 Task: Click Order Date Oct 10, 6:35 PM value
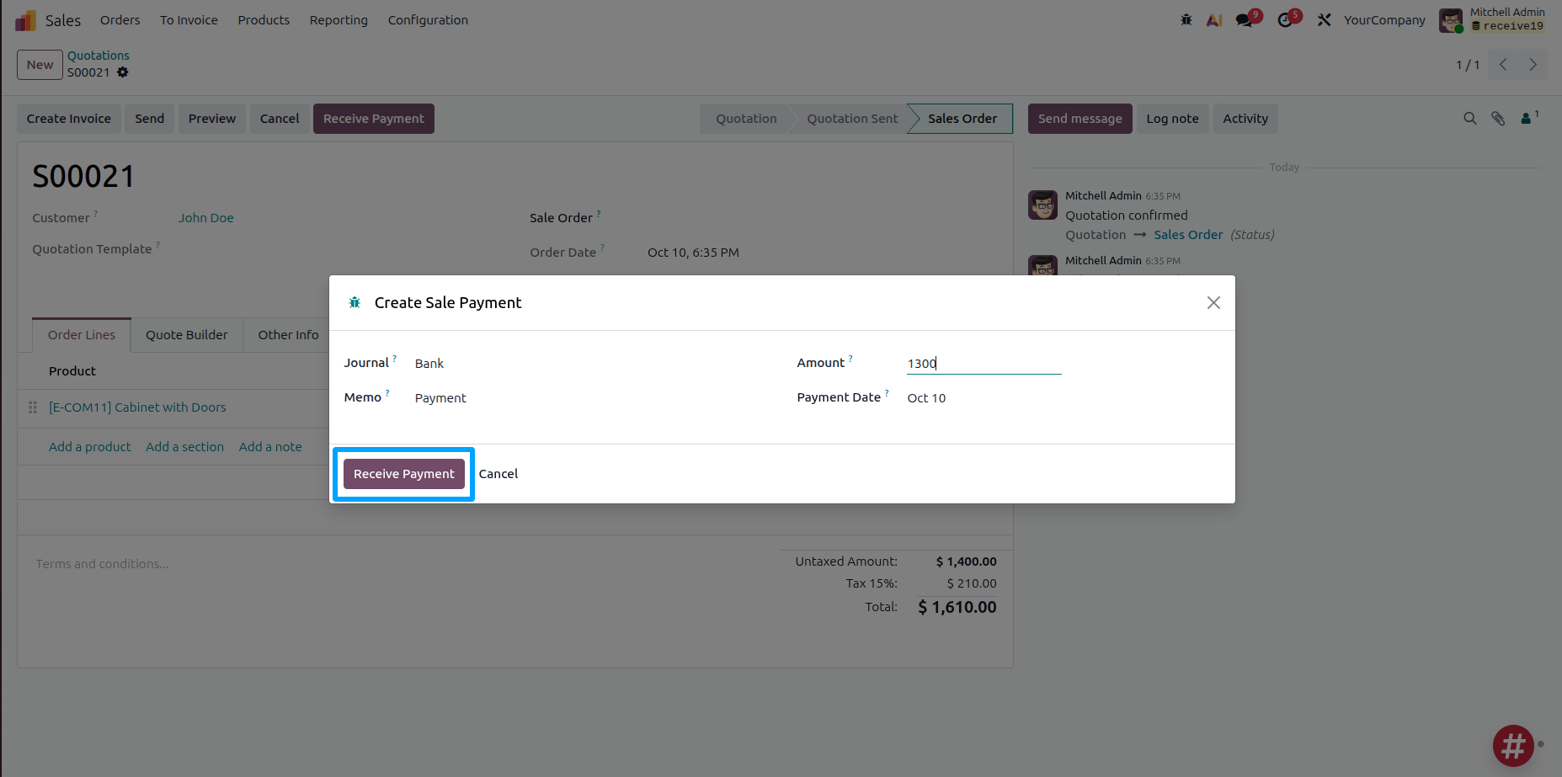point(693,253)
